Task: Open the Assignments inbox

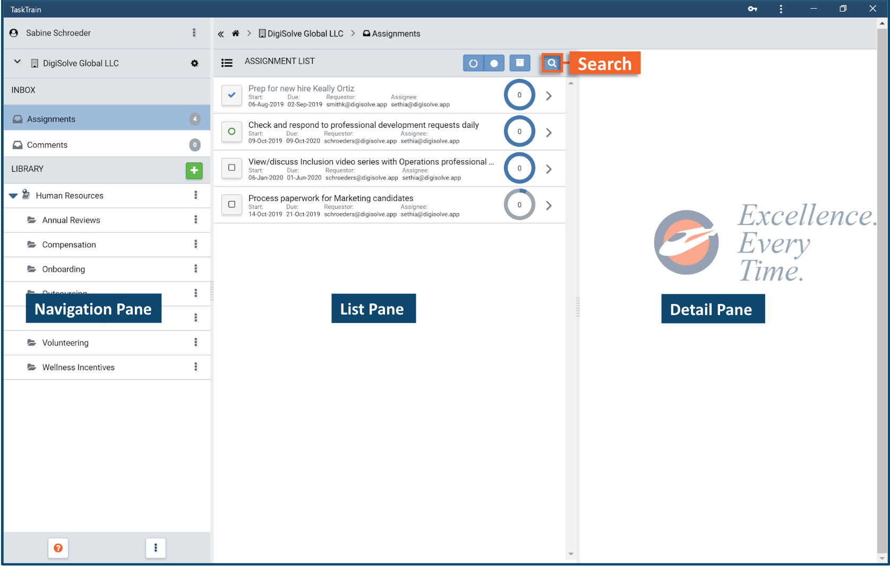Action: point(107,118)
